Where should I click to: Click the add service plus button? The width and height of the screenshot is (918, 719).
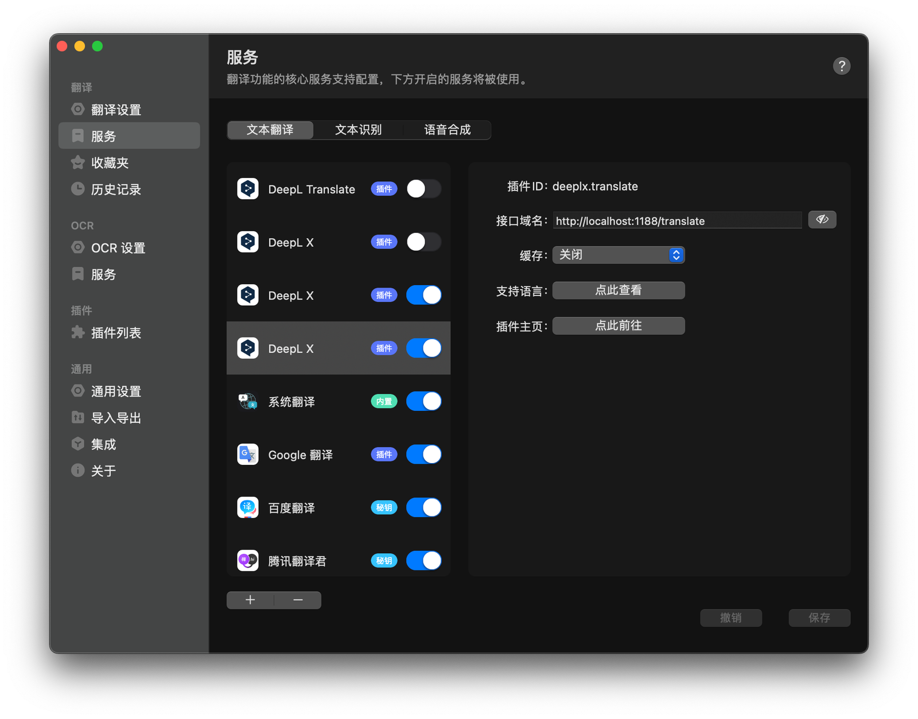pos(250,600)
